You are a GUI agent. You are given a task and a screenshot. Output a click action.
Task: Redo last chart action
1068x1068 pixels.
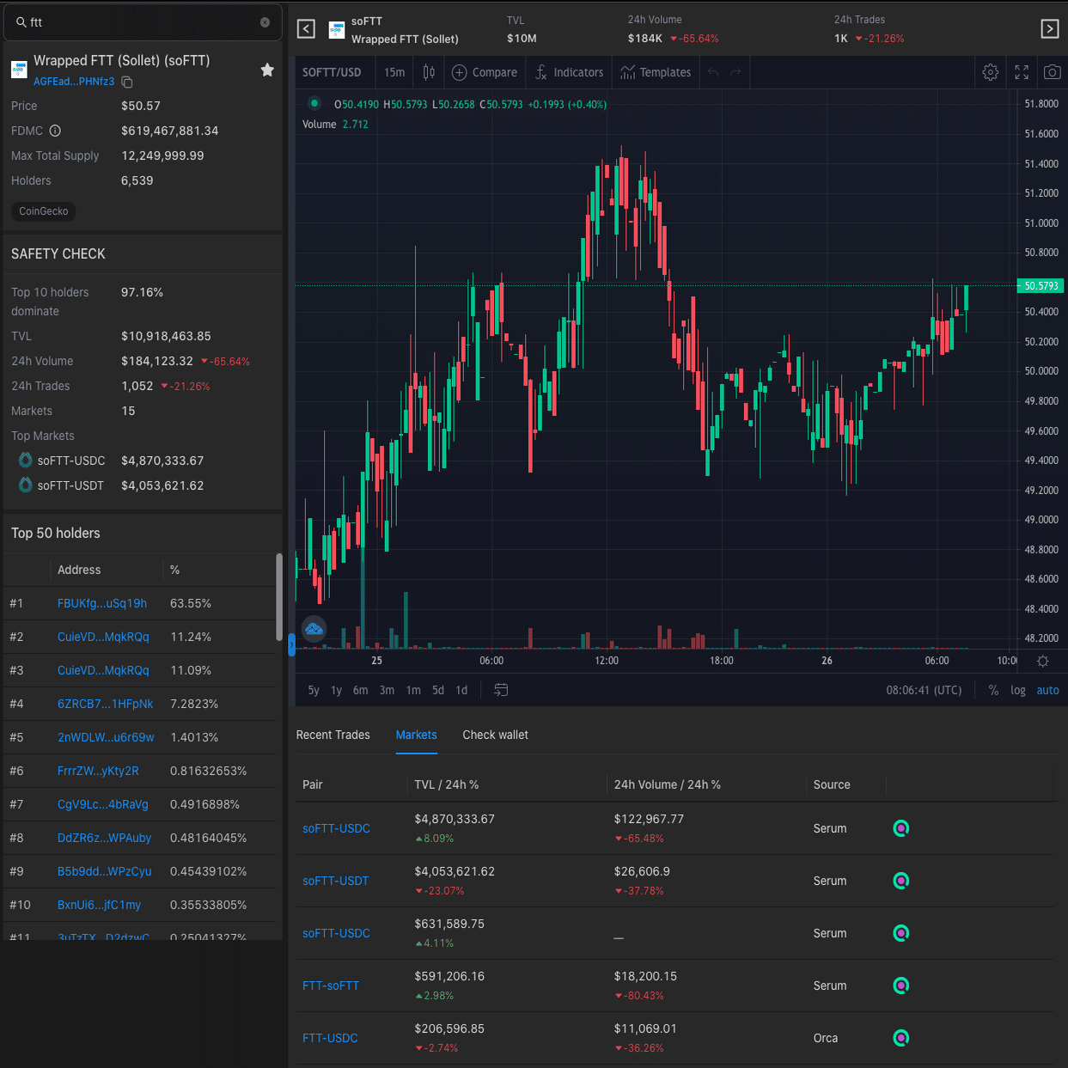click(735, 73)
